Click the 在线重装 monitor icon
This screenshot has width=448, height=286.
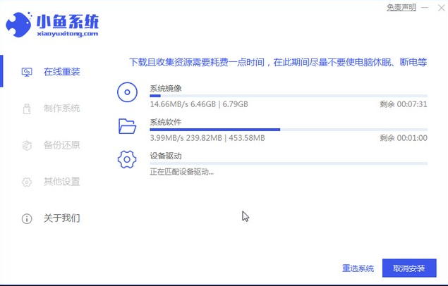27,72
